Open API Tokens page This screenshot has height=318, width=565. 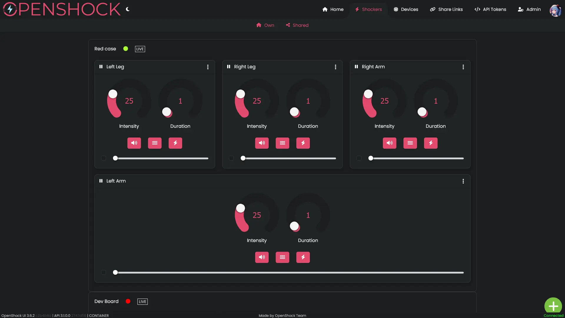click(x=490, y=9)
